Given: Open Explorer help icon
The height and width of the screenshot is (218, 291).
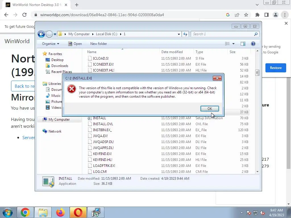Looking at the screenshot, I should coord(253,44).
